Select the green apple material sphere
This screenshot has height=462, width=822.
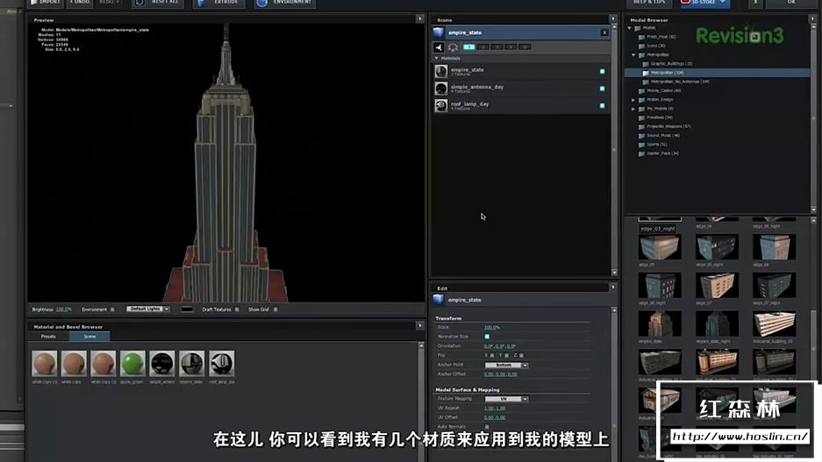(132, 364)
